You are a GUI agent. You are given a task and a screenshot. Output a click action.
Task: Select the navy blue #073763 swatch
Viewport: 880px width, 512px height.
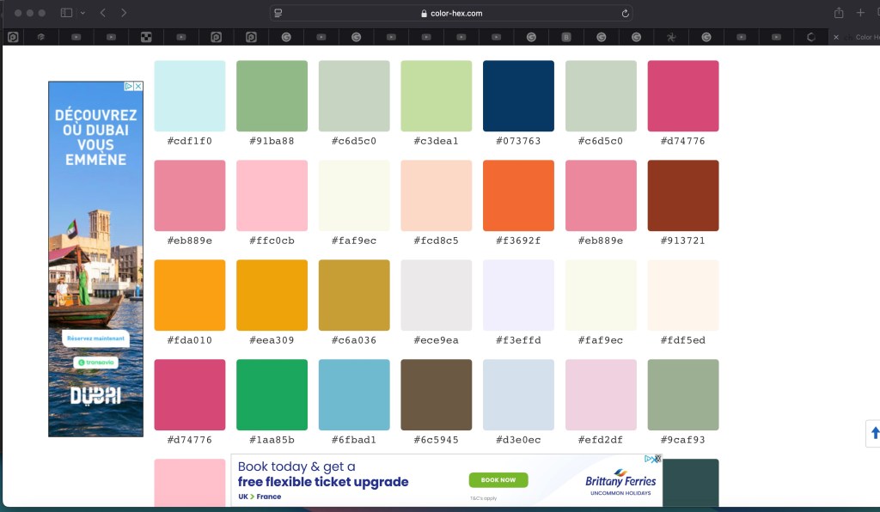[518, 96]
